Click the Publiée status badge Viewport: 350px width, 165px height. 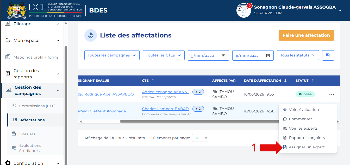(x=305, y=94)
